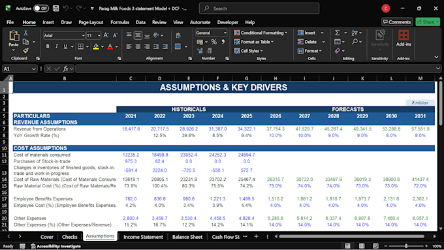Toggle Align Right
The image size is (444, 250).
[147, 46]
